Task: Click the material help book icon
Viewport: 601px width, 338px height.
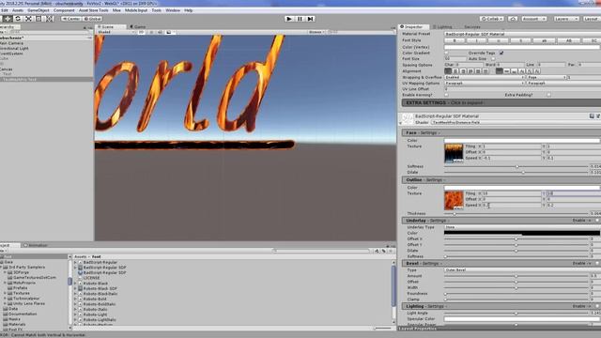Action: (x=592, y=116)
